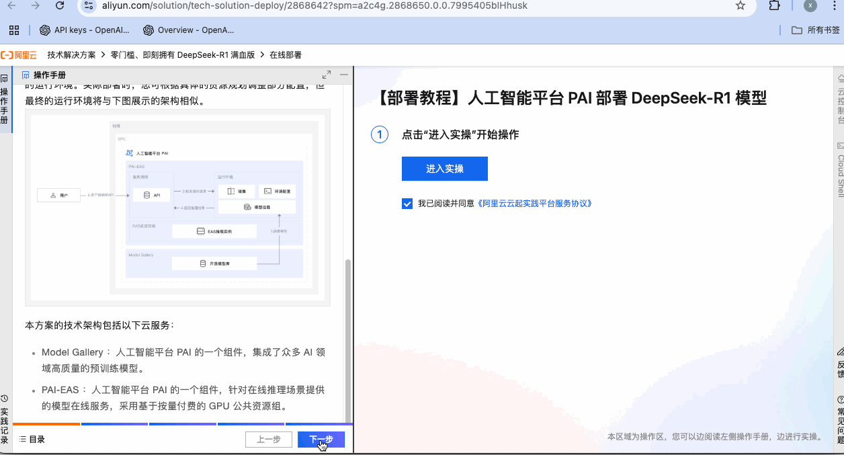Click the 'Model Gallery' bullet text
This screenshot has width=844, height=455.
(183, 360)
